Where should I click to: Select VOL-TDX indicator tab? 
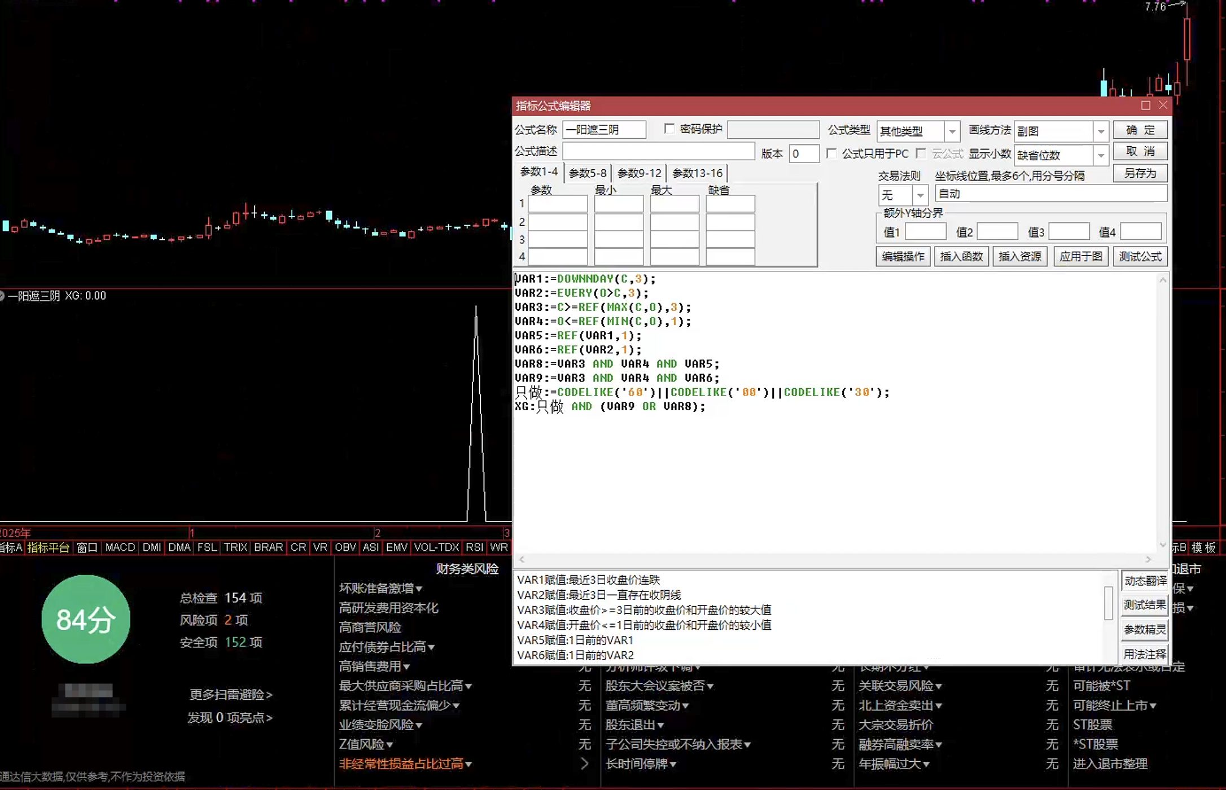tap(436, 547)
